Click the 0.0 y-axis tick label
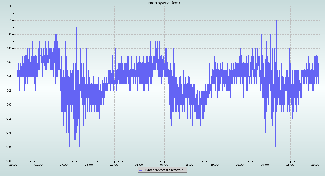This screenshot has width=325, height=176. pos(9,105)
